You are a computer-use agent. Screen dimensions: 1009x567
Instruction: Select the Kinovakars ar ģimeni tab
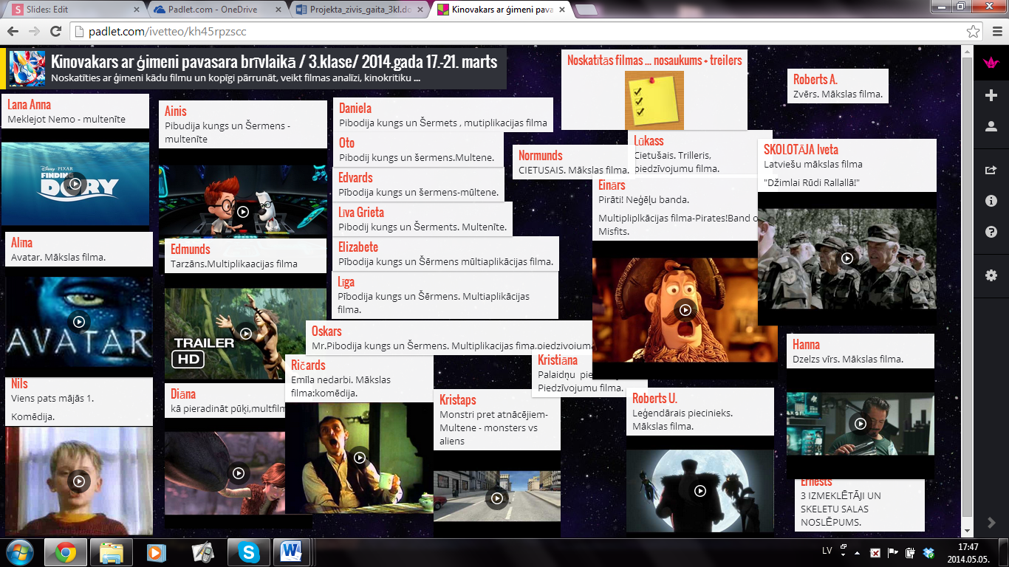pyautogui.click(x=502, y=10)
